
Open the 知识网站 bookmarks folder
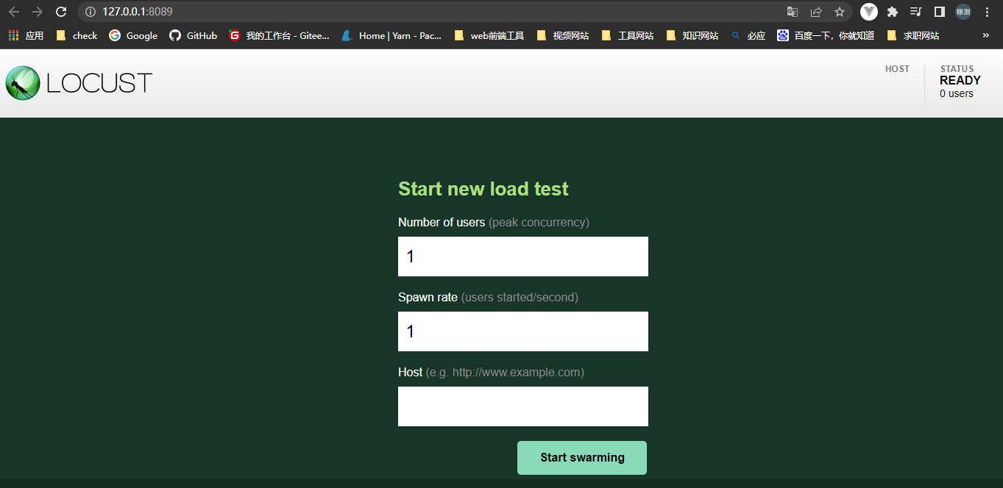(692, 35)
